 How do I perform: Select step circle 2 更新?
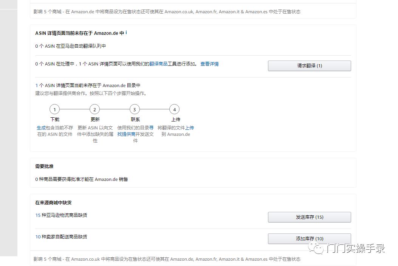pos(94,109)
